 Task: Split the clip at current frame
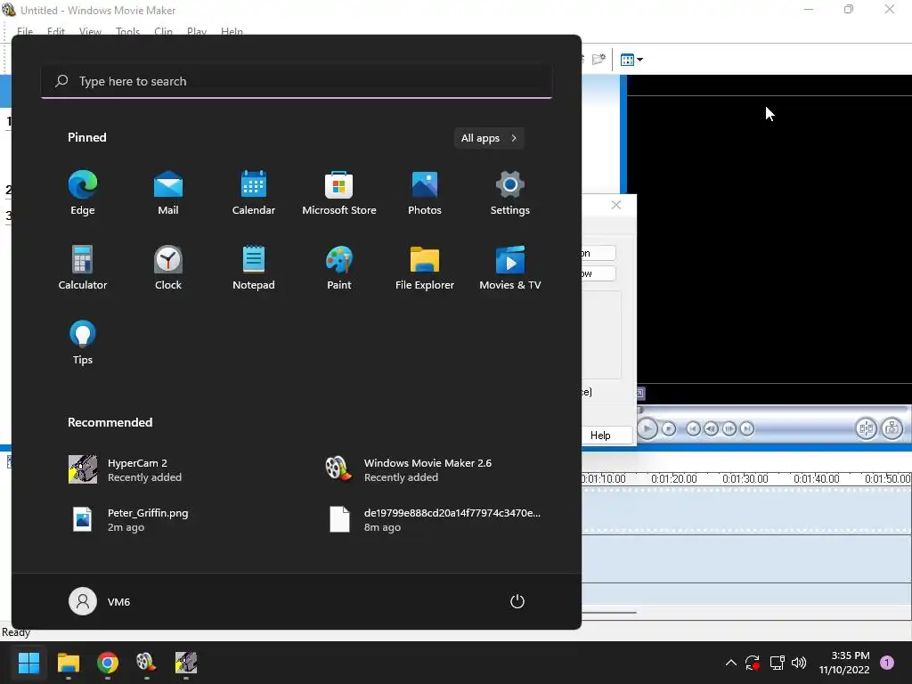[866, 429]
